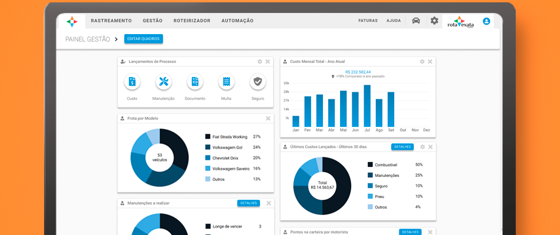Open settings of Lançamentos de Processo panel
Screen dimensions: 560x235
(259, 62)
